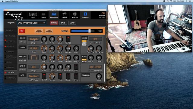This screenshot has width=193, height=109.
Task: Open the Step Seq 1 ARP Mode selector
Action: (x=33, y=76)
